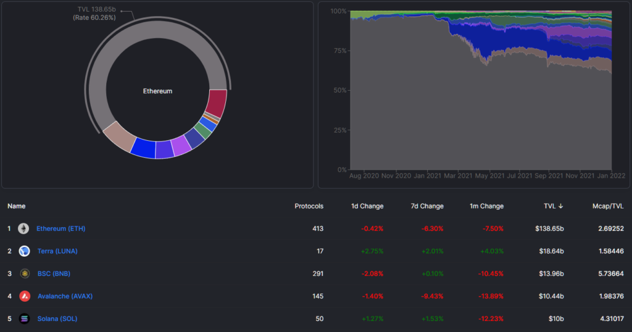
Task: Click the Solana SOL logo icon
Action: coord(25,318)
